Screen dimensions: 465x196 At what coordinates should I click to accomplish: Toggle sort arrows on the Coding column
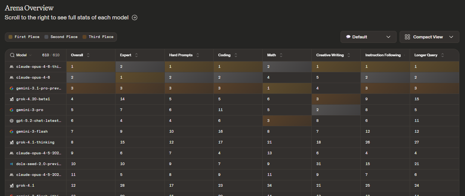(235, 55)
